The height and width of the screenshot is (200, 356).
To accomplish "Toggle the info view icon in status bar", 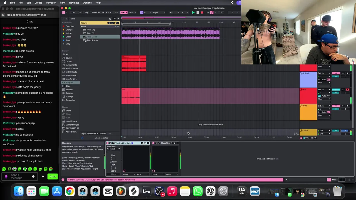I will point(63,180).
